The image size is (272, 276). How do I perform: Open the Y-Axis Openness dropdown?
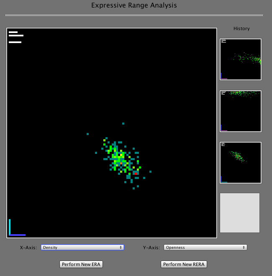tap(205, 247)
